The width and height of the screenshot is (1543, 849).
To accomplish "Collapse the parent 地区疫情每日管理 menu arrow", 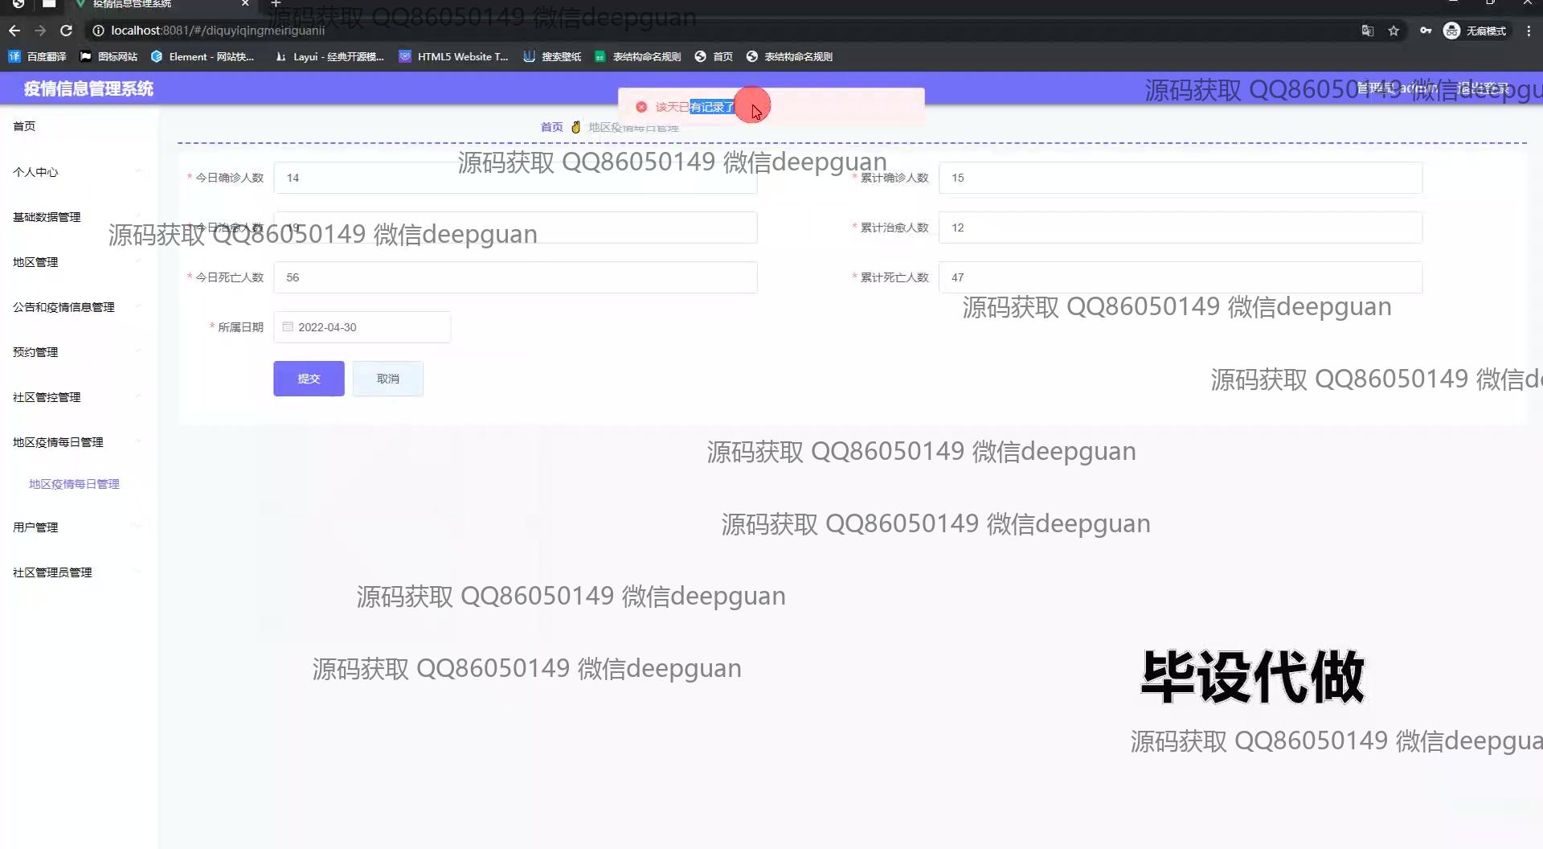I will (x=138, y=441).
